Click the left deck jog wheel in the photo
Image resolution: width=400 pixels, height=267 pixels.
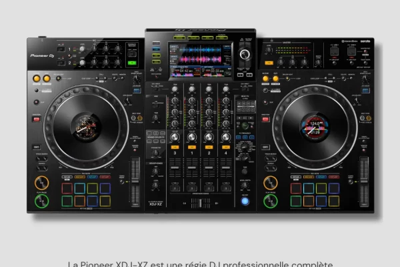[x=86, y=127]
